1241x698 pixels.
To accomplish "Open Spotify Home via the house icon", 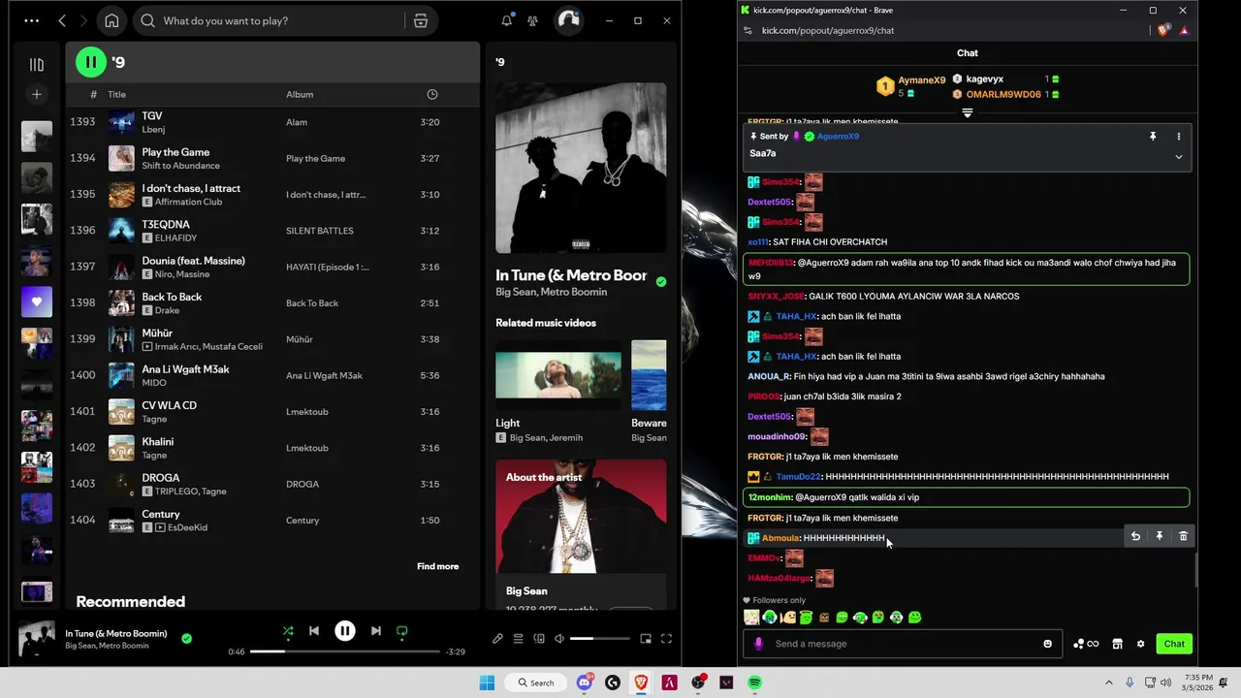I will coord(111,20).
